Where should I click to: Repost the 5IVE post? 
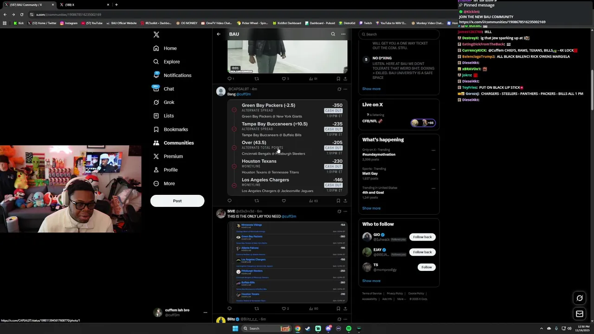coord(257,308)
